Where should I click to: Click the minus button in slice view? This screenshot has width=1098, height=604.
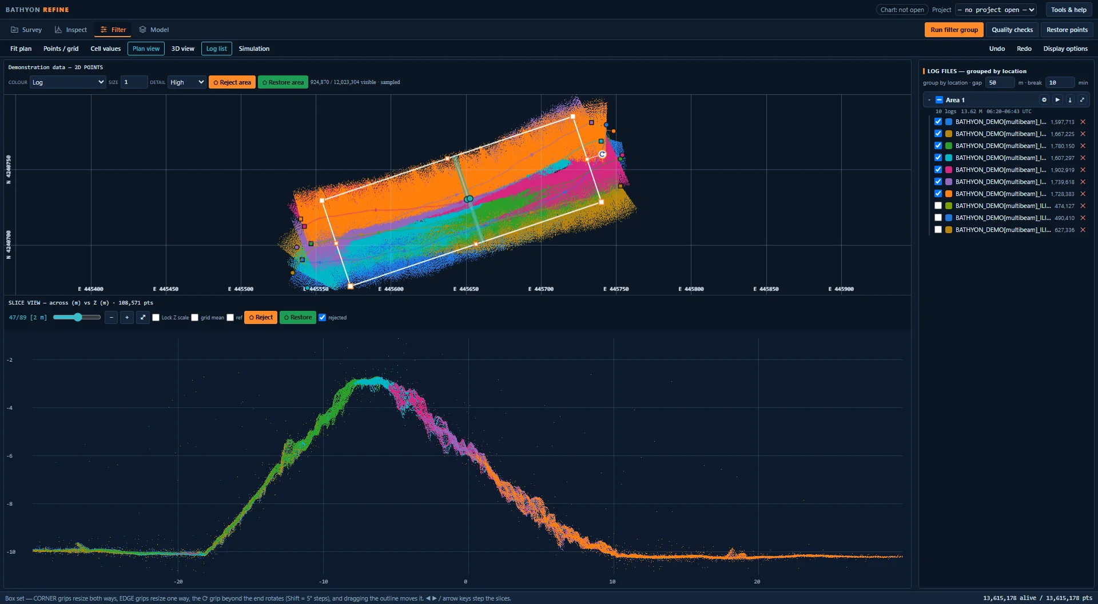(x=112, y=317)
